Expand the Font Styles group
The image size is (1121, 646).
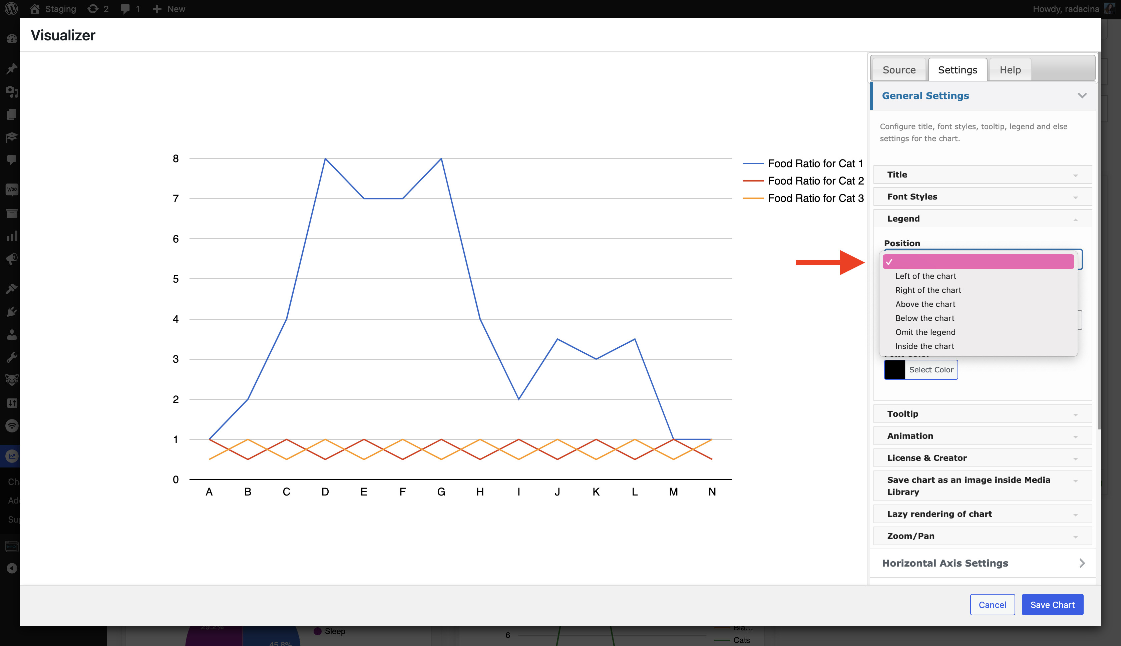point(982,197)
